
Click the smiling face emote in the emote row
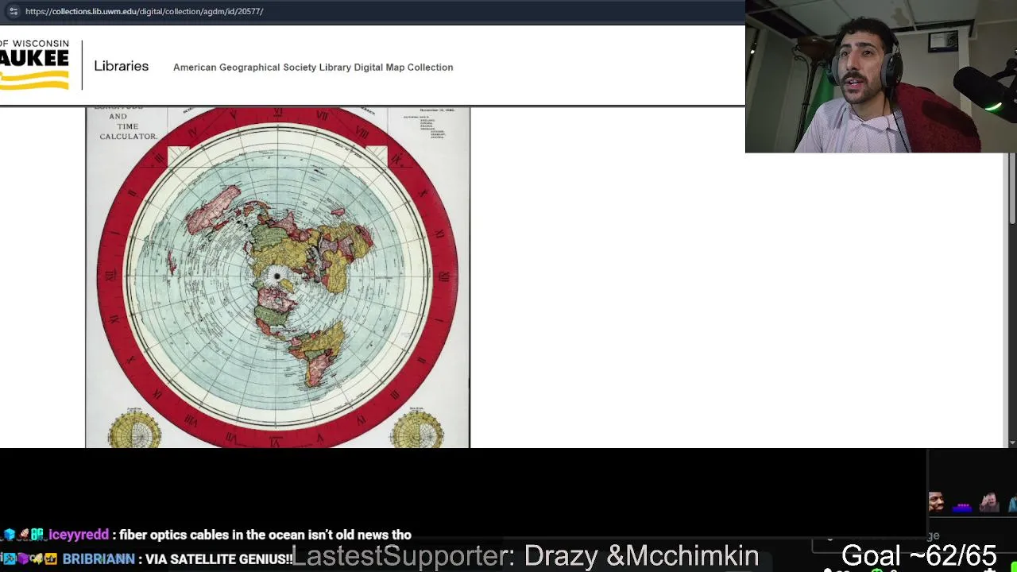point(937,503)
